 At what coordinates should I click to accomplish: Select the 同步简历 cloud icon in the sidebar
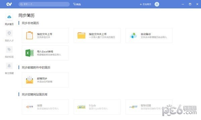9,17
